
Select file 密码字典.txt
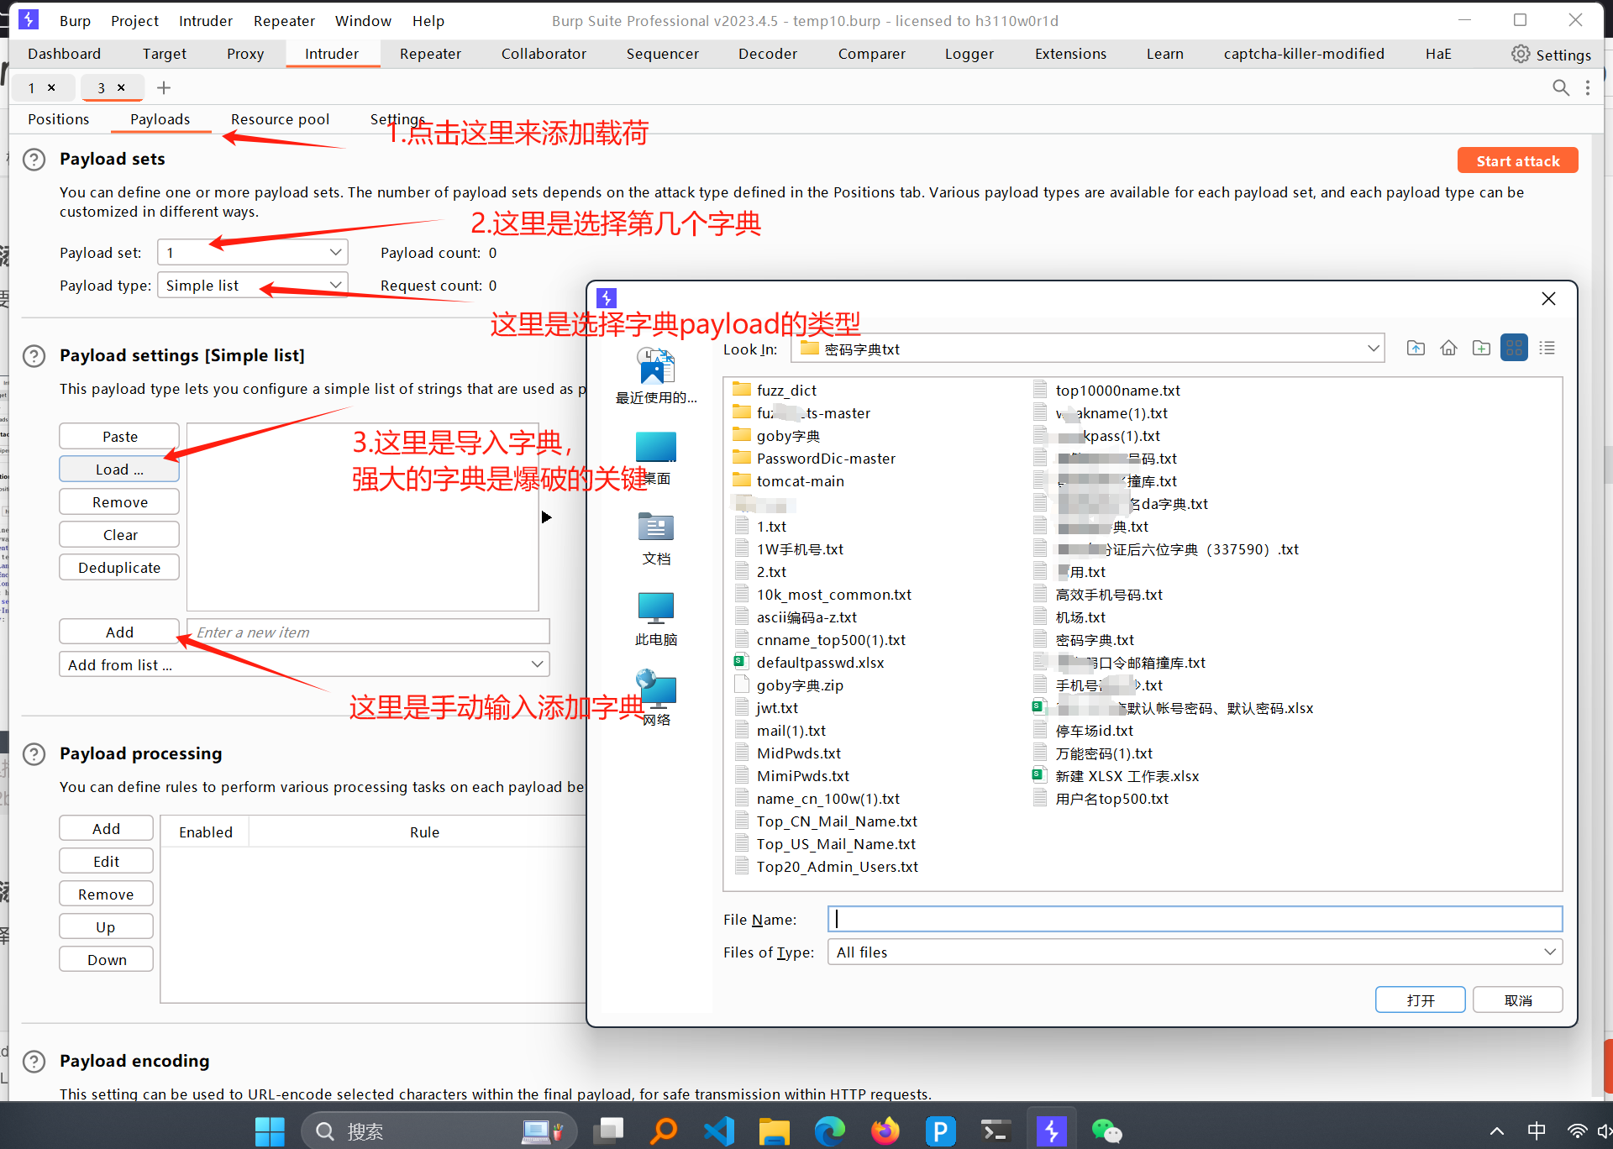point(1084,639)
